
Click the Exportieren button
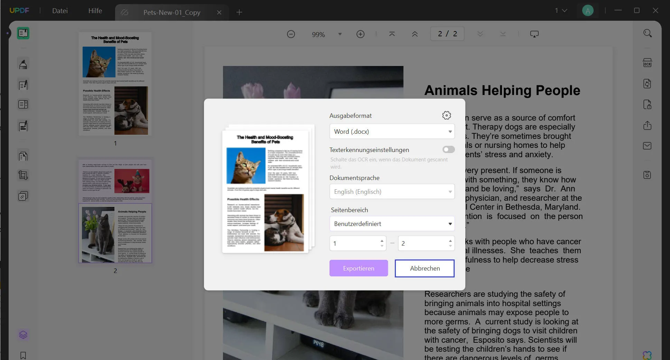(359, 268)
